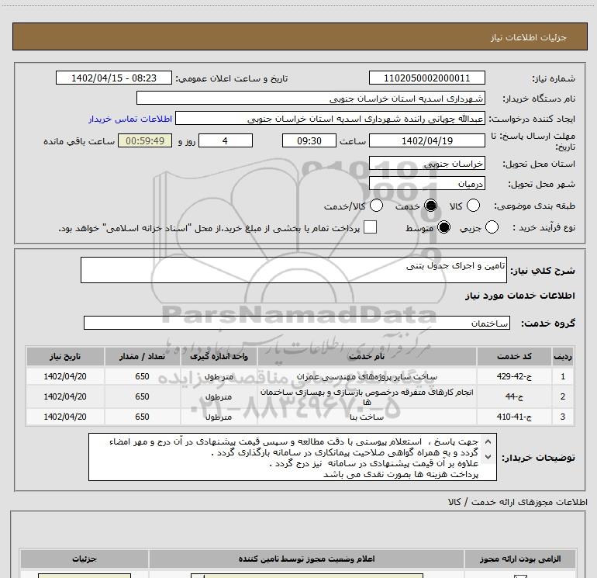The height and width of the screenshot is (578, 597).
Task: Click the تعداد / مقدار column header
Action: (x=142, y=357)
